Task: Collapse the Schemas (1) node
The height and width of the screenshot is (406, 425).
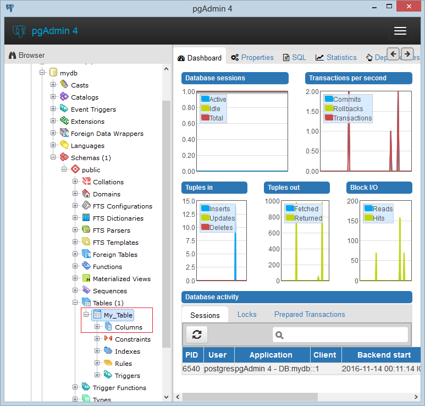Action: (x=53, y=157)
